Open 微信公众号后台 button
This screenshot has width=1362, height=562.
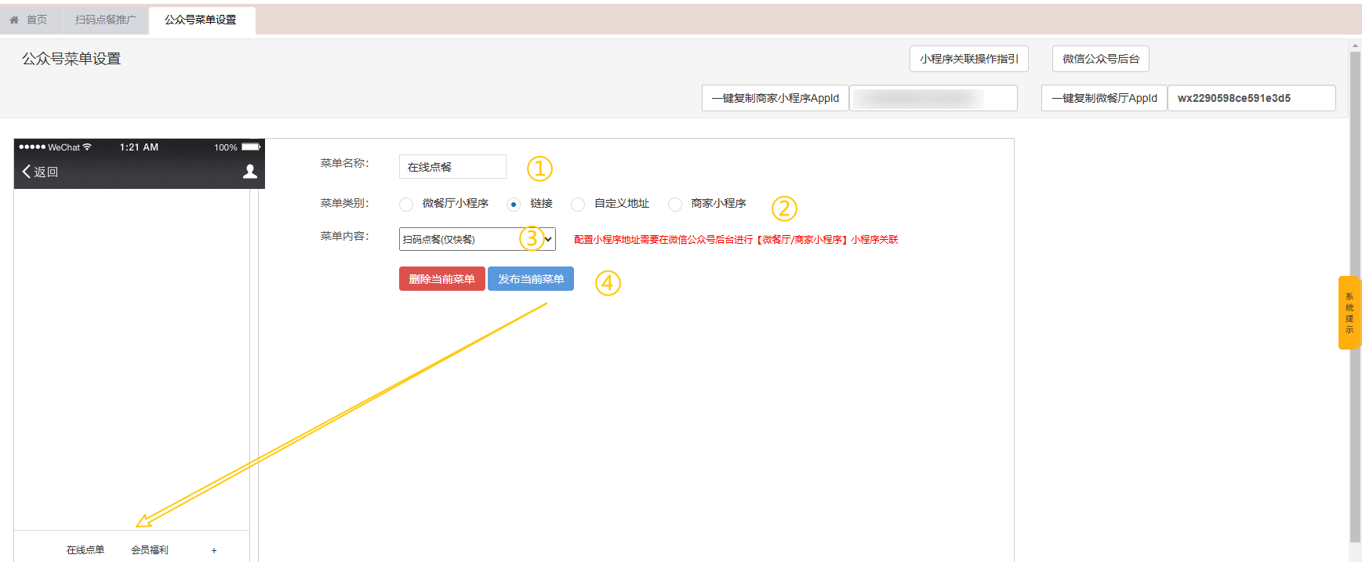1100,59
